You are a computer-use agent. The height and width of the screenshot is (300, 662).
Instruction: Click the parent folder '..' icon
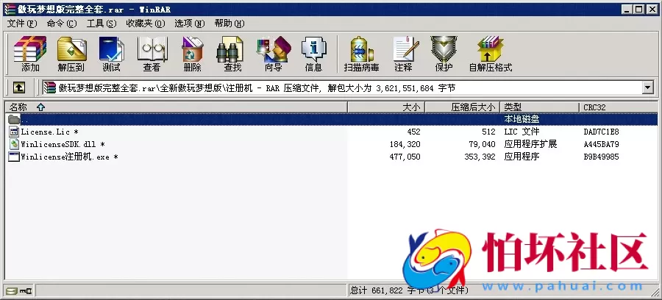tap(14, 119)
